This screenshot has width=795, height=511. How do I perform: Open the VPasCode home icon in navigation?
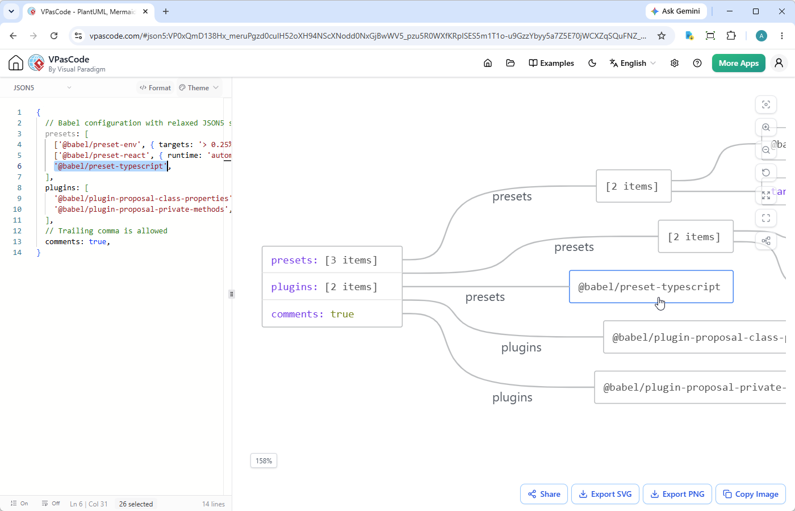pos(488,63)
